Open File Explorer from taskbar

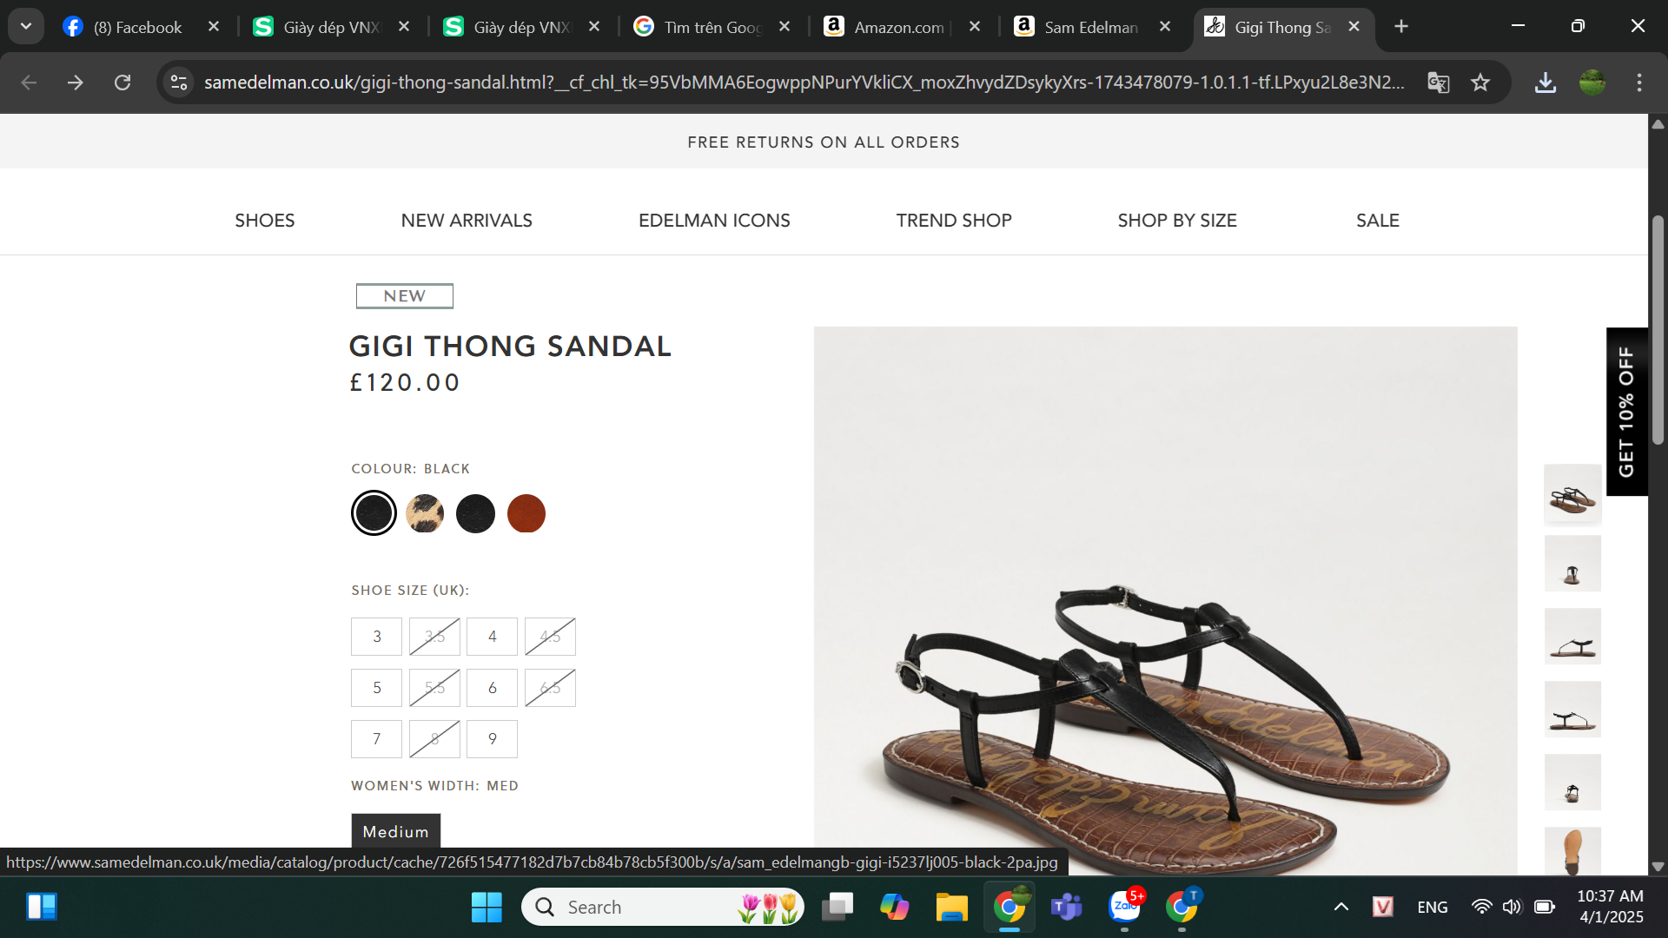click(x=951, y=907)
